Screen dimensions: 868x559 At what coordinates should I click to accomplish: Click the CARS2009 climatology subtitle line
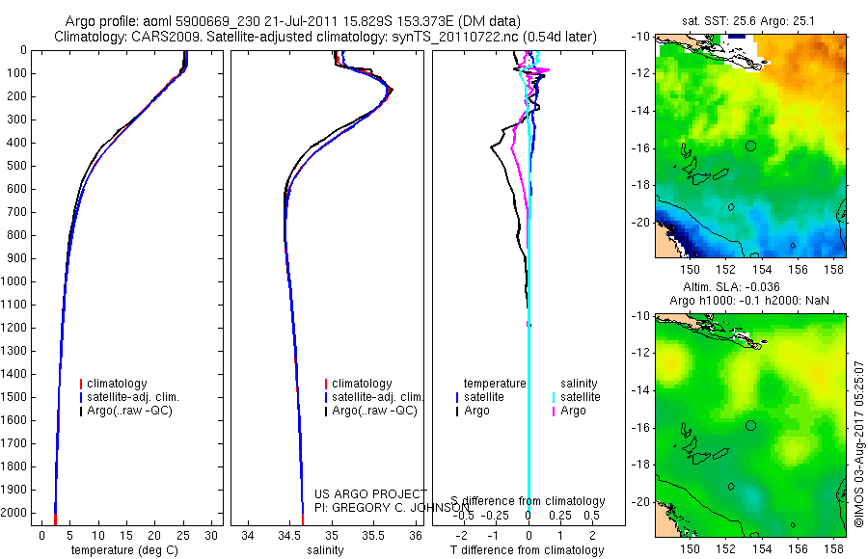pos(326,37)
